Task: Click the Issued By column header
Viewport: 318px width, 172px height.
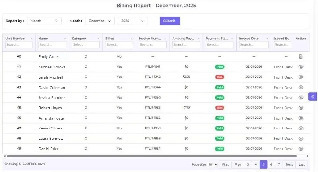Action: point(281,39)
